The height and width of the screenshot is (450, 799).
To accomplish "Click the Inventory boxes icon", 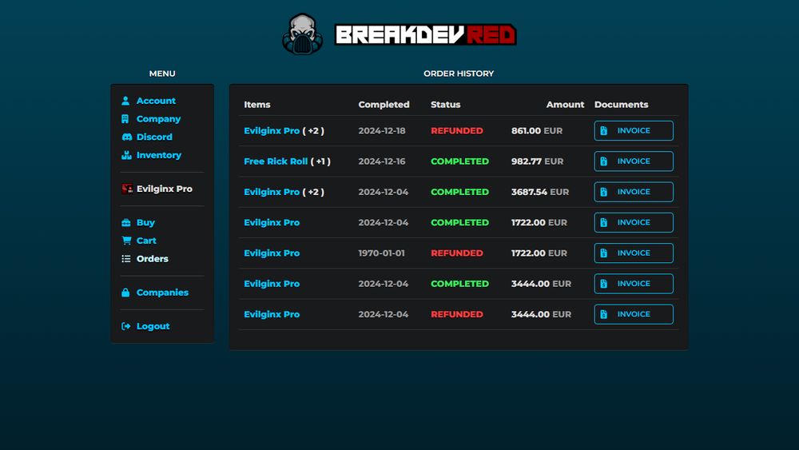I will tap(126, 155).
